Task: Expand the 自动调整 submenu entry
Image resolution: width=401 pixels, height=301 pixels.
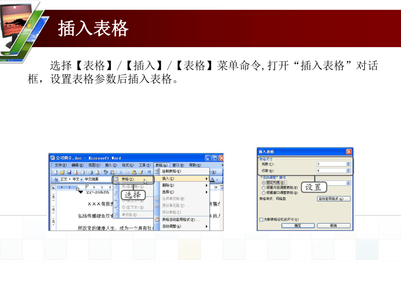Action: point(181,226)
